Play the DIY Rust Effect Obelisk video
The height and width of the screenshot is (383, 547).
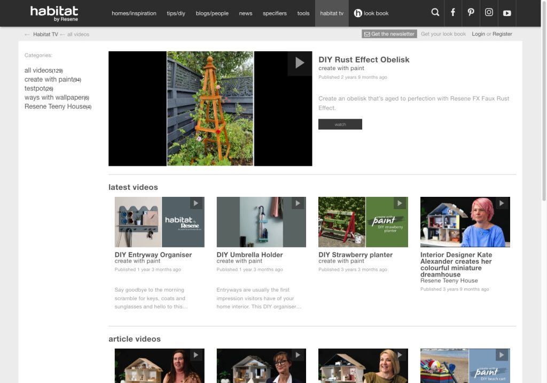pyautogui.click(x=299, y=63)
